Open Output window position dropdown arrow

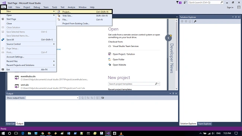[x=170, y=94]
